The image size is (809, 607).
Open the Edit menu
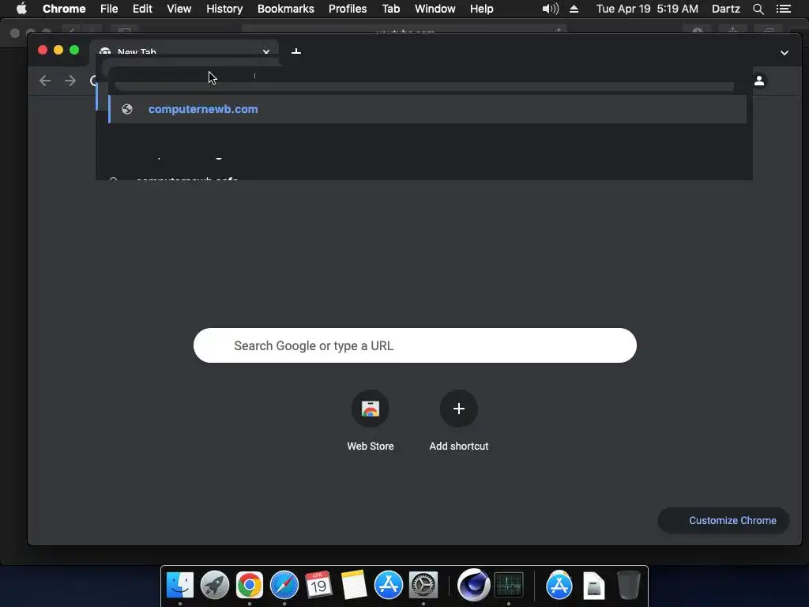pyautogui.click(x=142, y=9)
